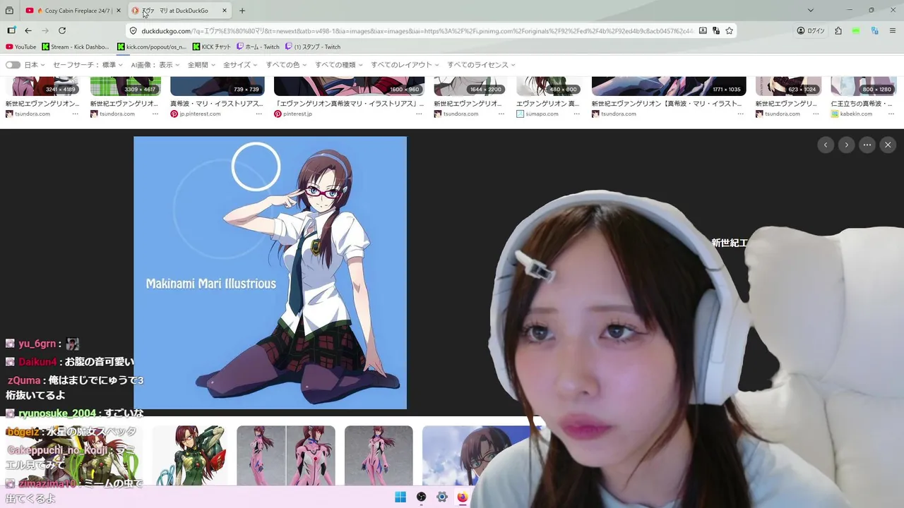Open the すべての色 color filter
The image size is (904, 508).
click(x=286, y=65)
